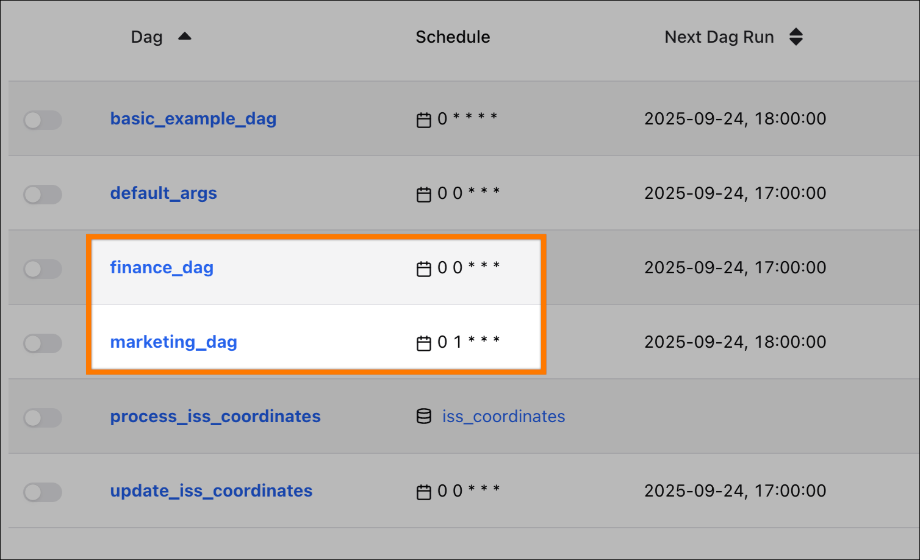Select the calendar icon next to finance_dag

click(x=423, y=268)
